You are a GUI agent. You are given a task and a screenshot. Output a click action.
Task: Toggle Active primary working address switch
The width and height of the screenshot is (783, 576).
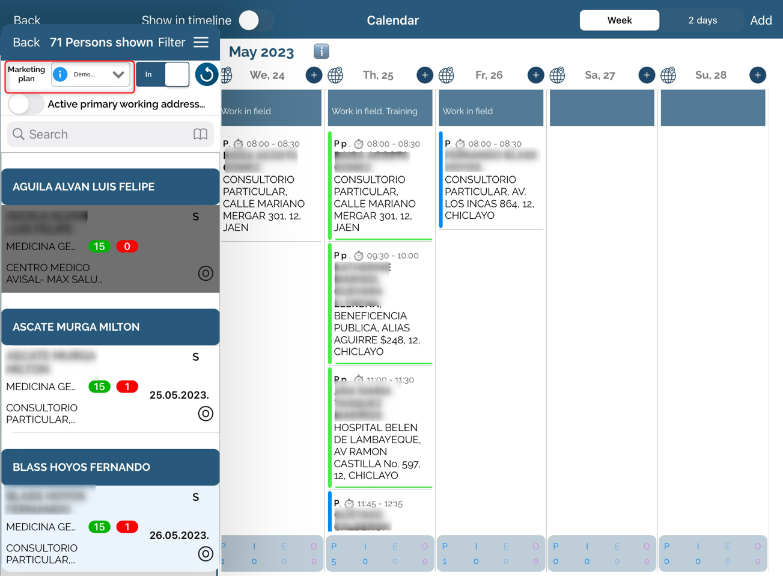pos(26,104)
